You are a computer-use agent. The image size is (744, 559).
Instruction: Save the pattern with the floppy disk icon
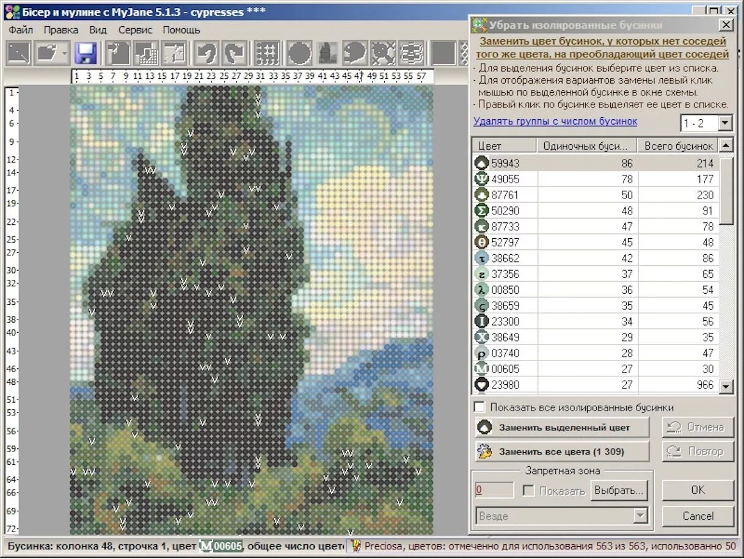coord(86,54)
